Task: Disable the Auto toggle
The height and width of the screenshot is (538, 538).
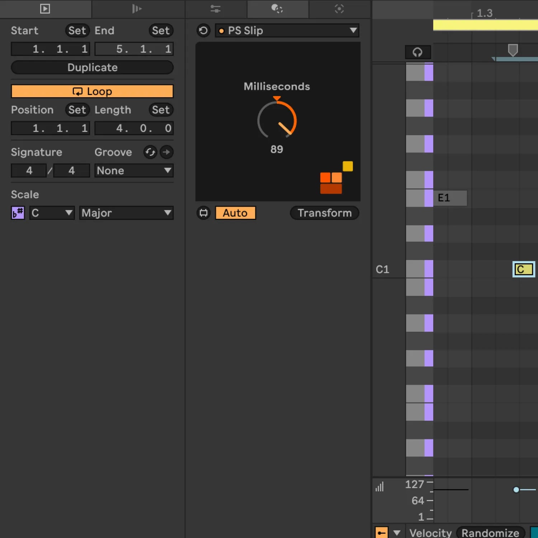Action: pyautogui.click(x=235, y=213)
